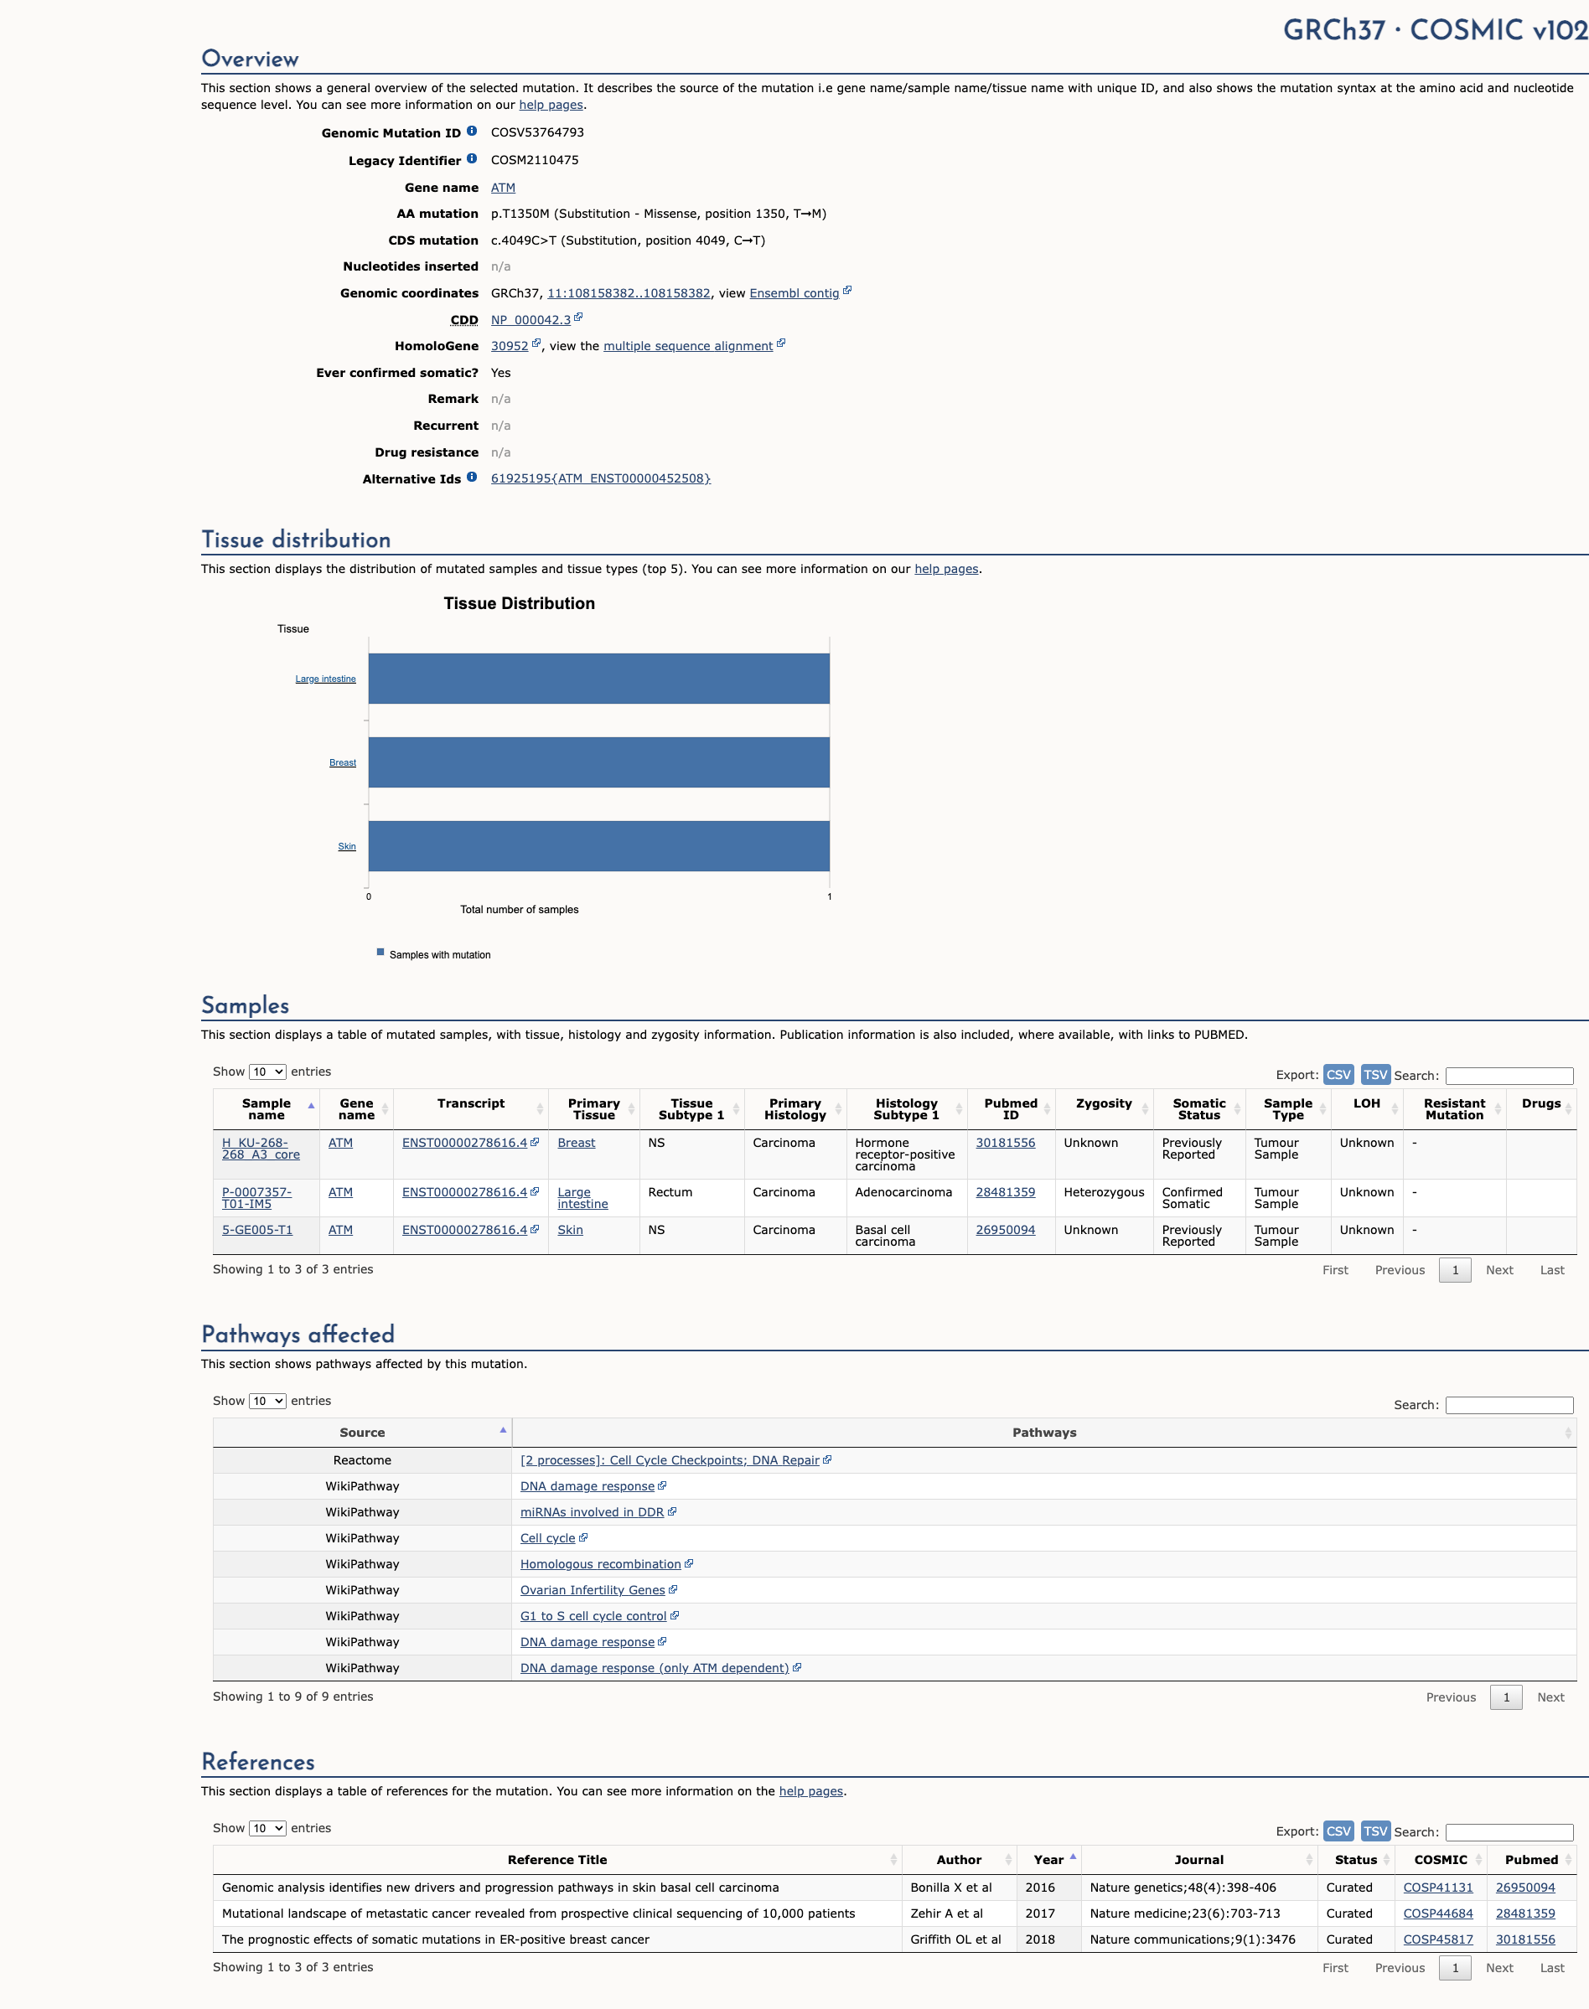Focus the Samples table search field
Screen dimensions: 1589x2009
1509,1075
